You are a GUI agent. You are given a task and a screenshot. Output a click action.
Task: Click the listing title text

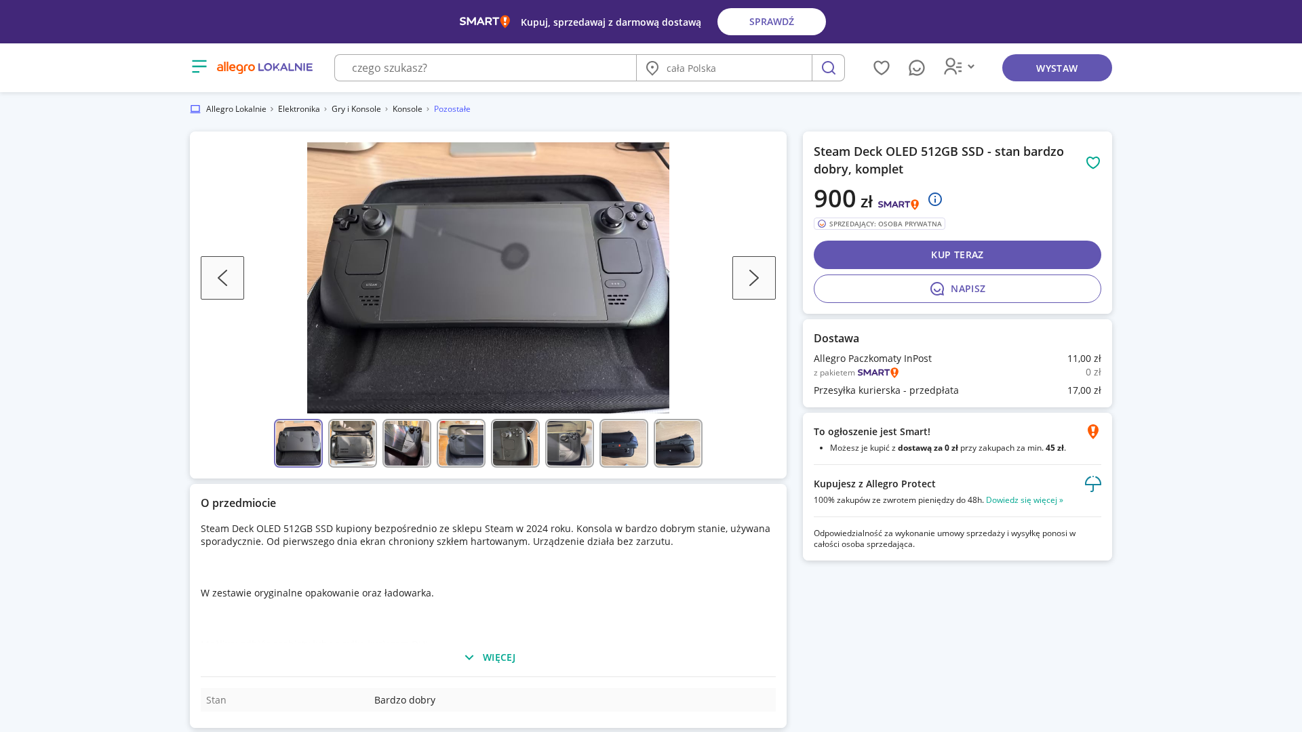pos(939,160)
